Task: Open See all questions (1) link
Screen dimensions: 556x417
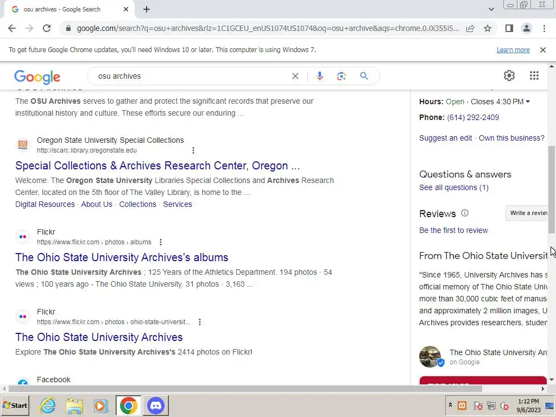Action: 453,187
